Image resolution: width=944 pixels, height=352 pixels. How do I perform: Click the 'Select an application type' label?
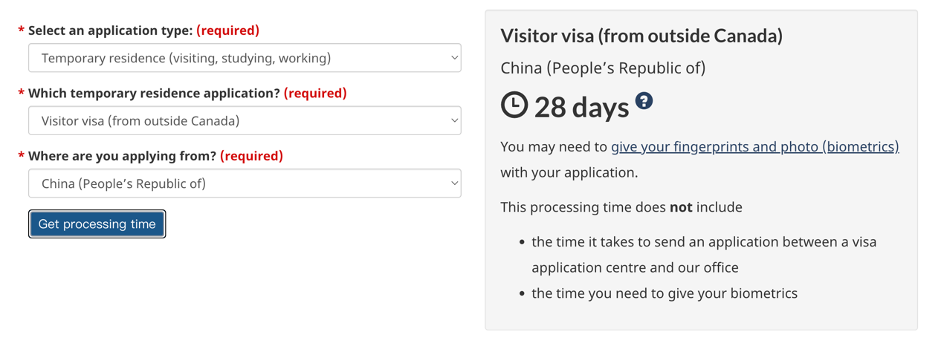coord(110,30)
